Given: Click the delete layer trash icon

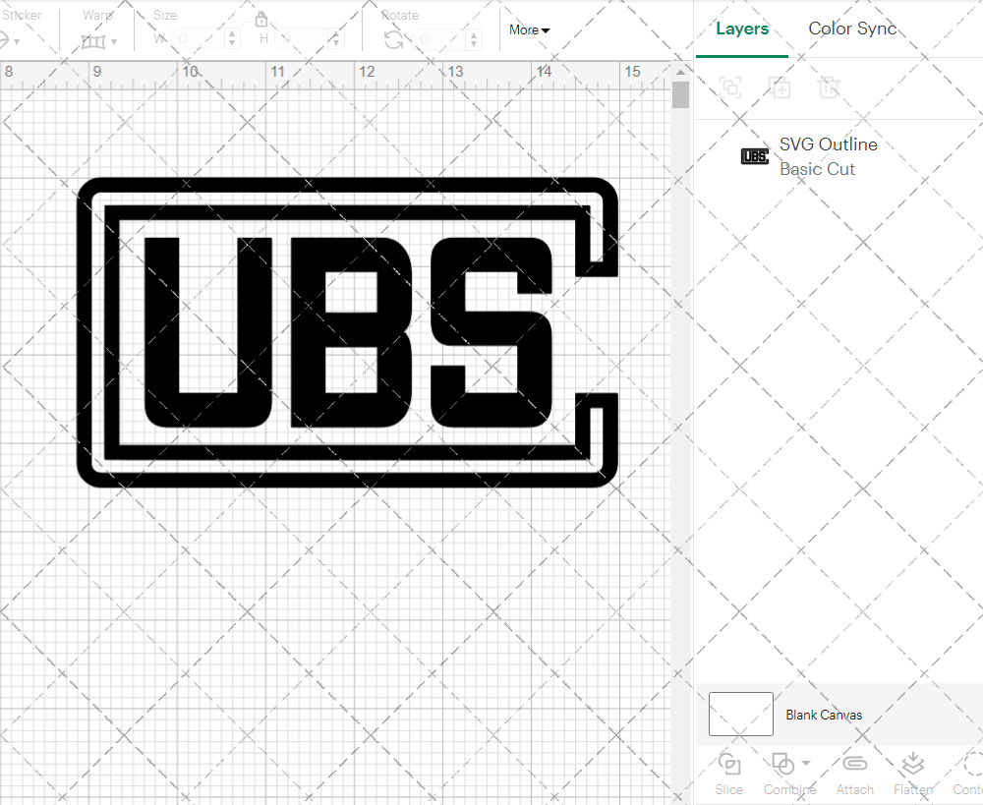Looking at the screenshot, I should (x=829, y=88).
